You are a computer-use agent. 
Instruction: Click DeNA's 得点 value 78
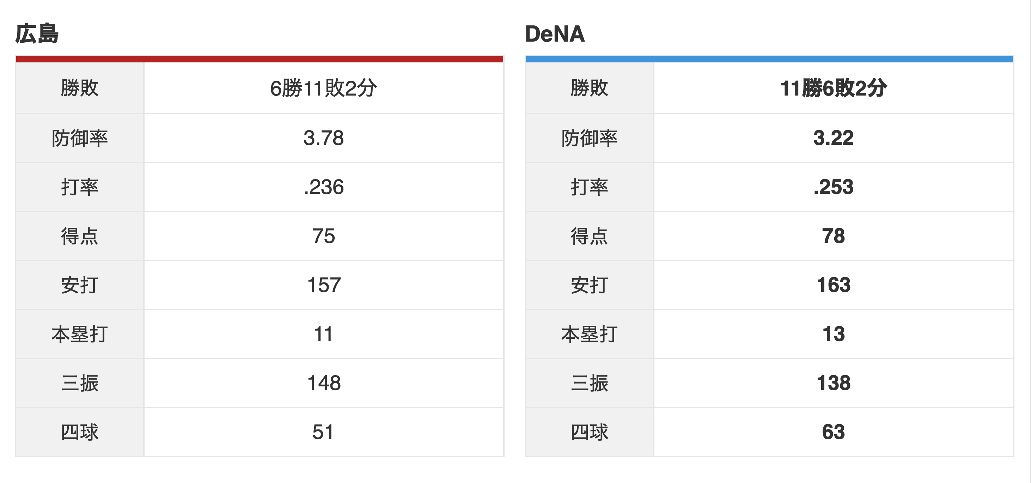(x=833, y=236)
